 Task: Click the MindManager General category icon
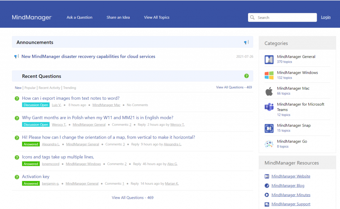click(269, 59)
